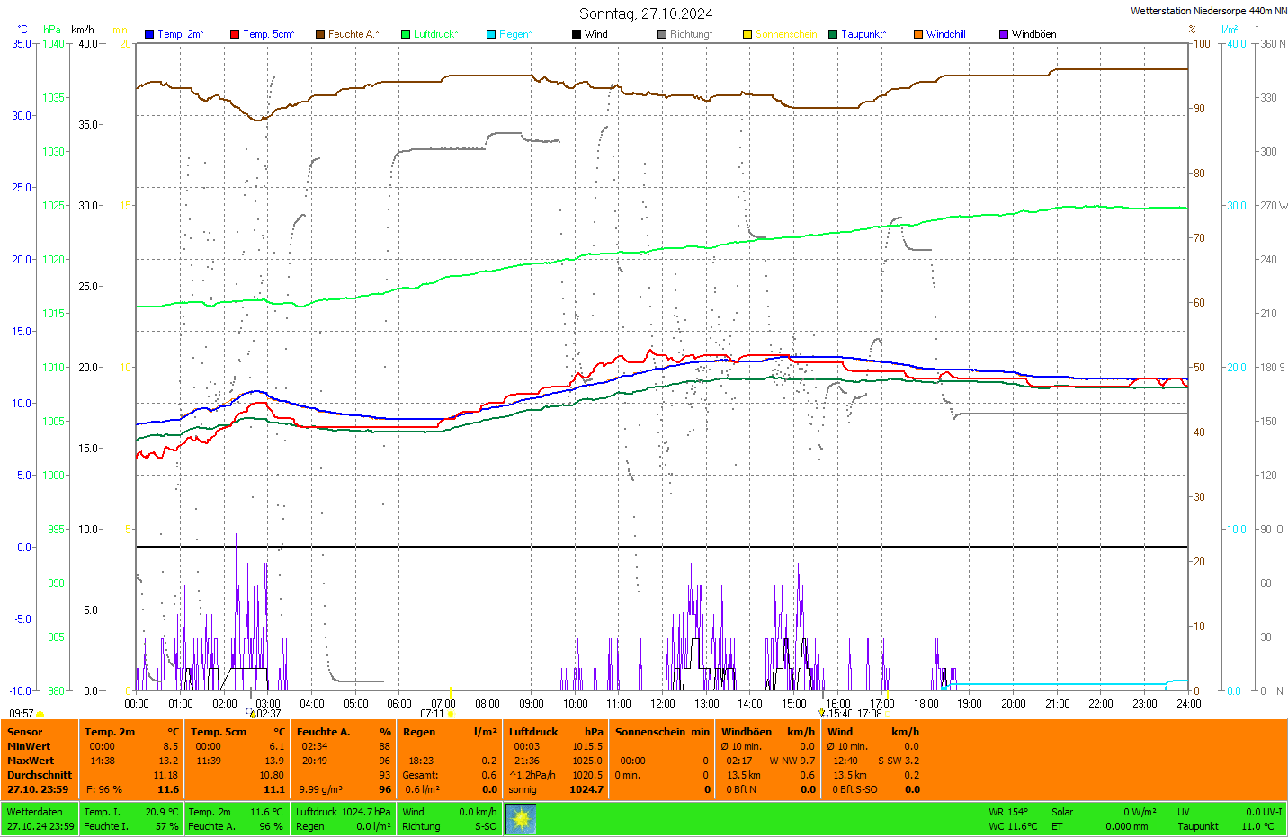The image size is (1288, 837).
Task: Click the brown Feuchte A. legend square
Action: 319,34
